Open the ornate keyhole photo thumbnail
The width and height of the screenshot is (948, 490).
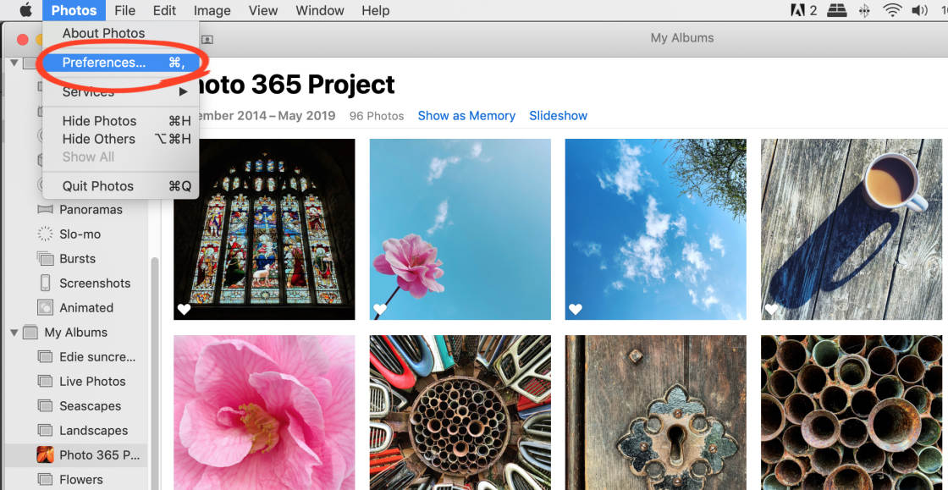[x=656, y=413]
